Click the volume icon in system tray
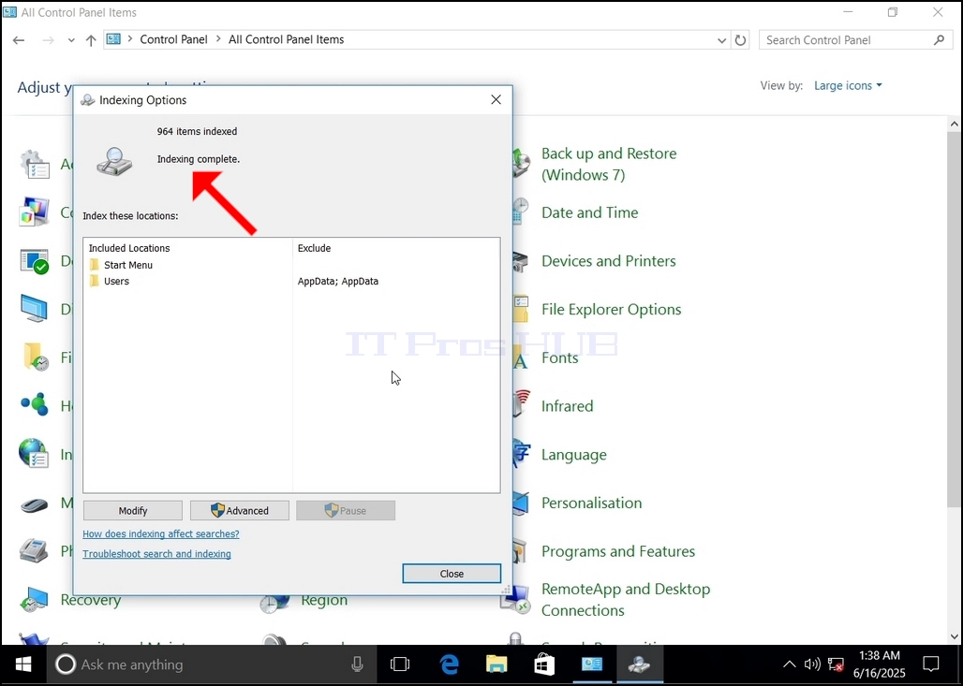Viewport: 963px width, 686px height. (x=812, y=664)
